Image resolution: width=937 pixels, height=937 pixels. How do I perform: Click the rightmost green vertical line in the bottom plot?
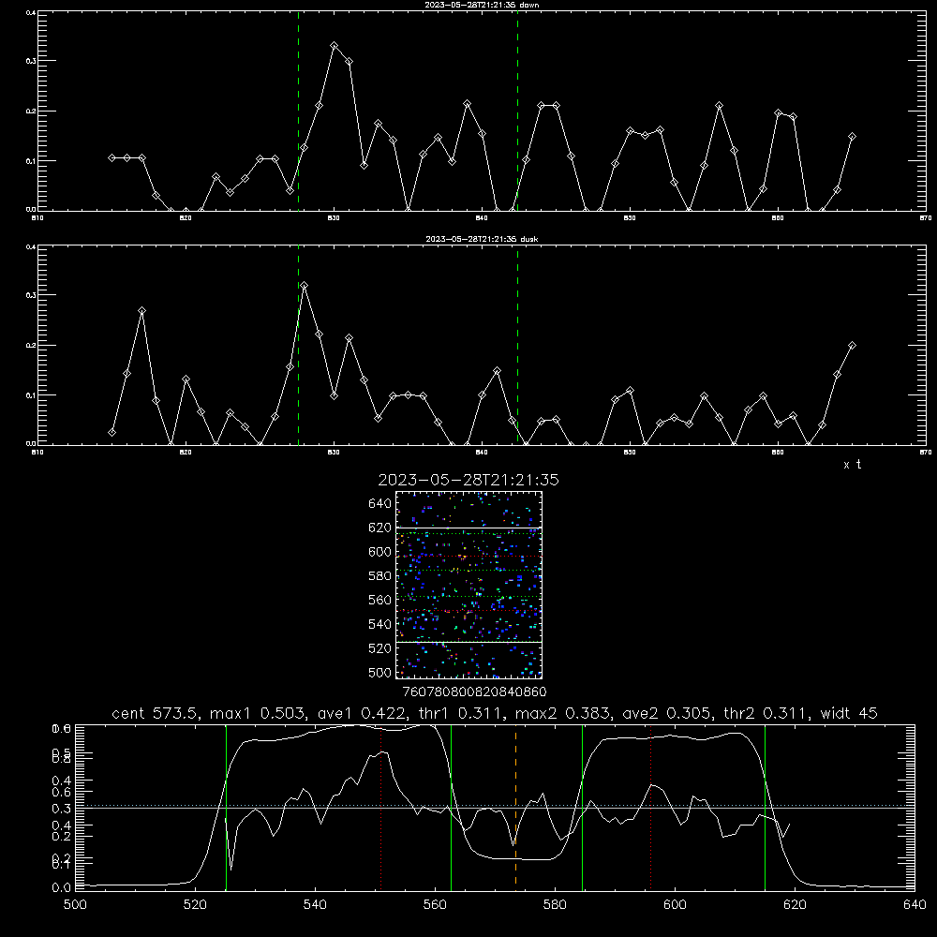coord(765,808)
